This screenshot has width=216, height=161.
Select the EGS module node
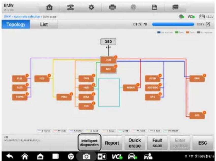[x=197, y=115]
